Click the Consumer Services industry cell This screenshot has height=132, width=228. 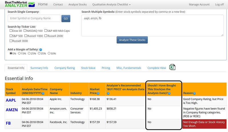coord(79,112)
